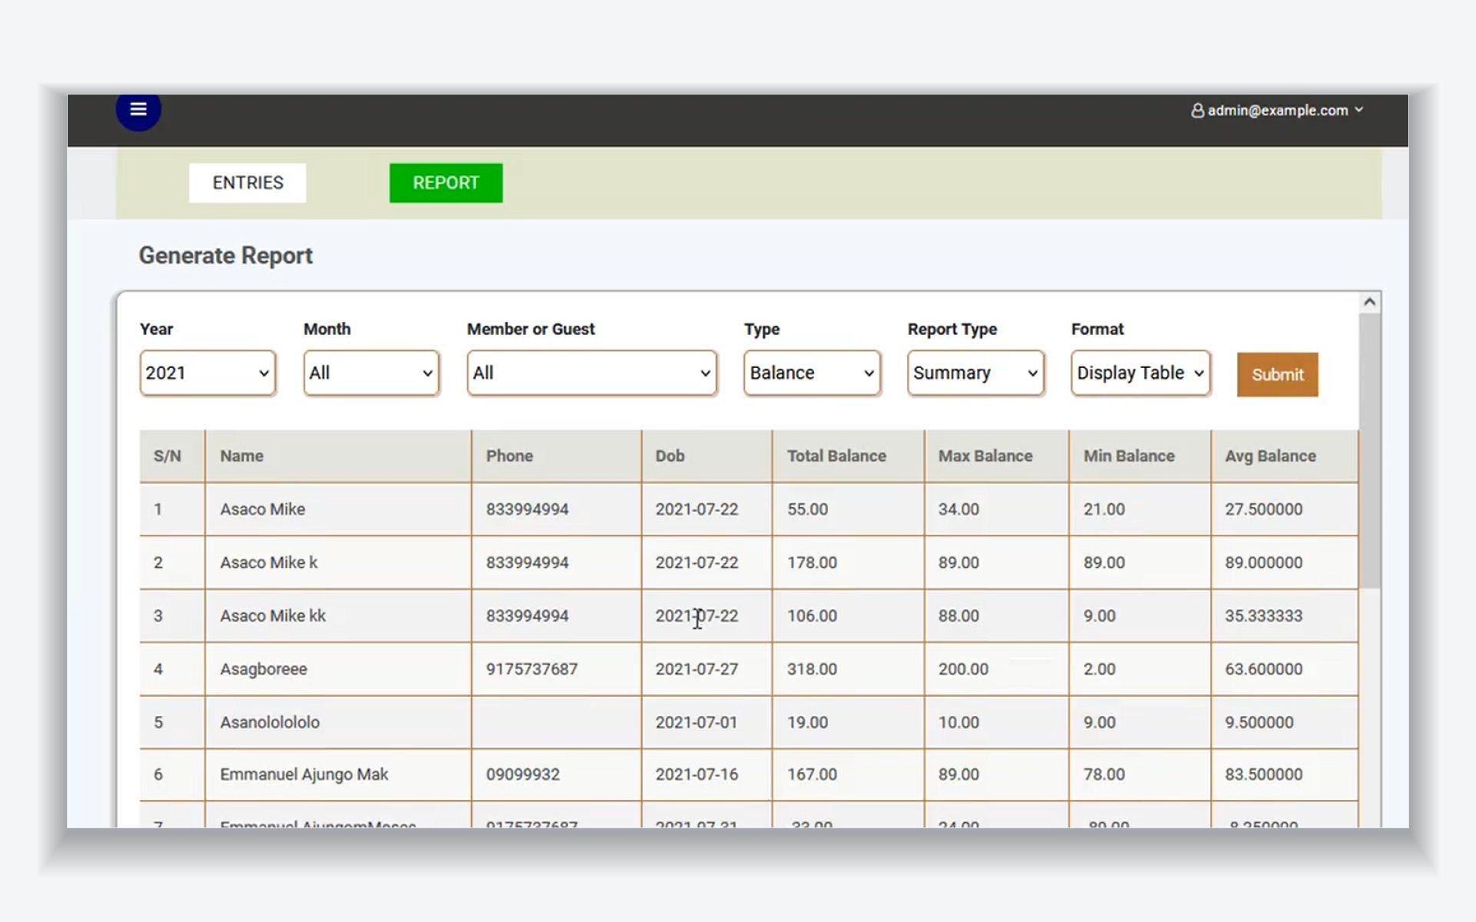Screen dimensions: 1476x922
Task: Click the date 2021-07-01
Action: [x=696, y=722]
